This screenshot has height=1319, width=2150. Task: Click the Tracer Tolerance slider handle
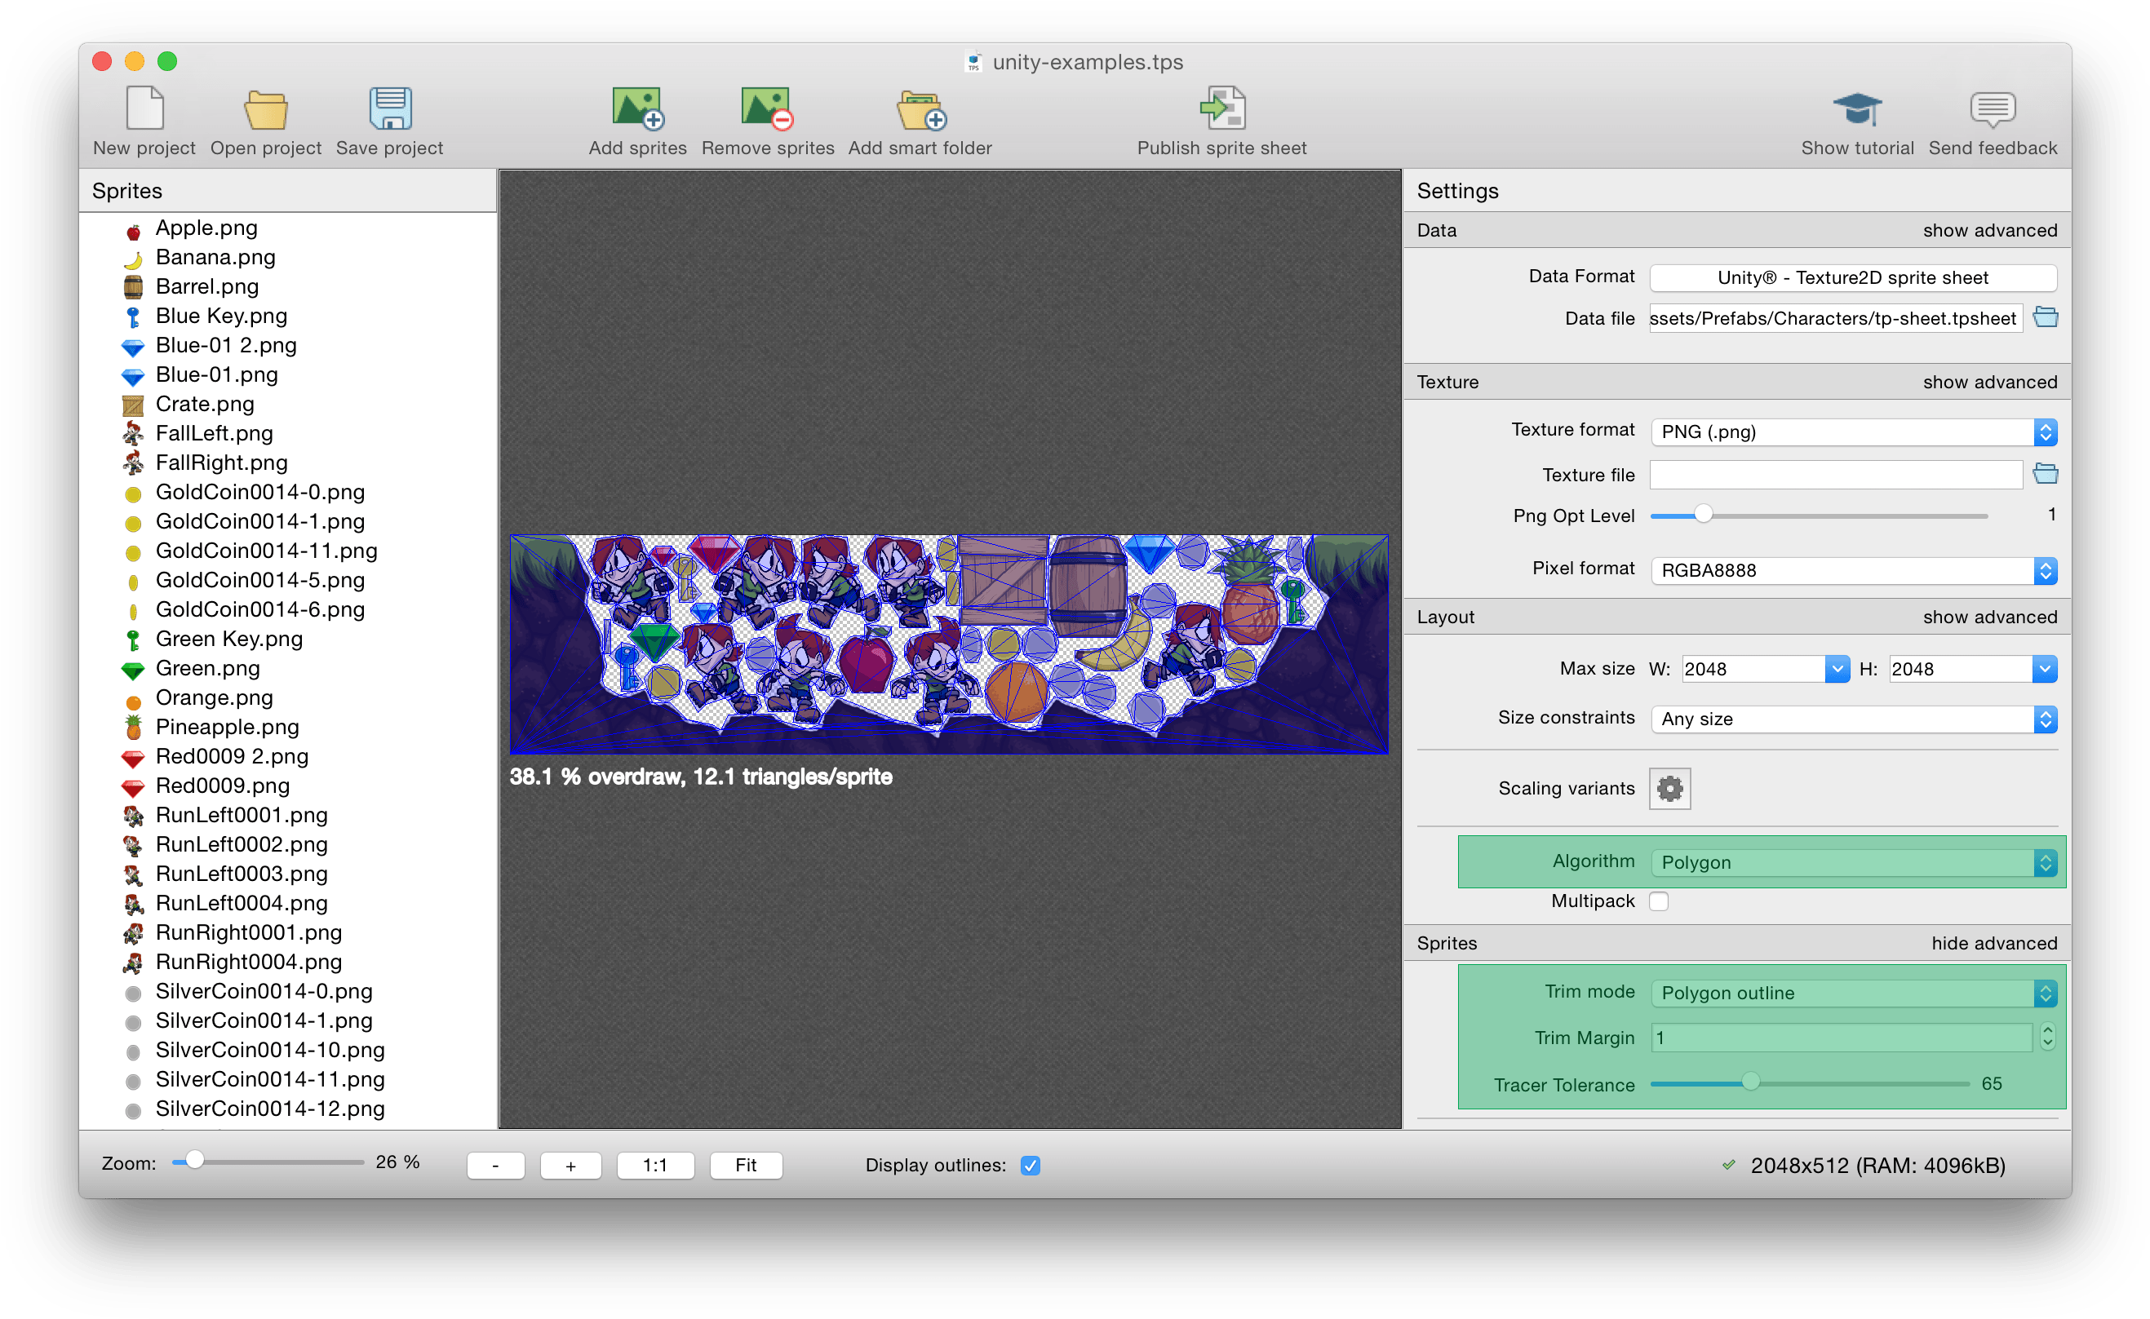click(1750, 1083)
